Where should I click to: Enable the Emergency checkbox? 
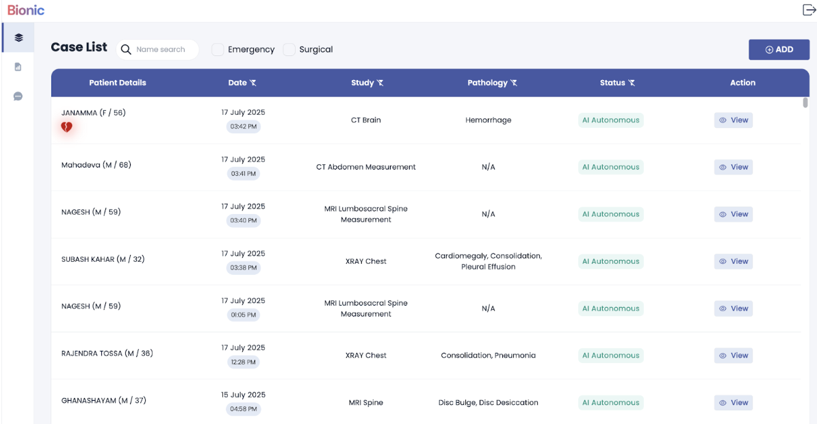click(x=218, y=49)
